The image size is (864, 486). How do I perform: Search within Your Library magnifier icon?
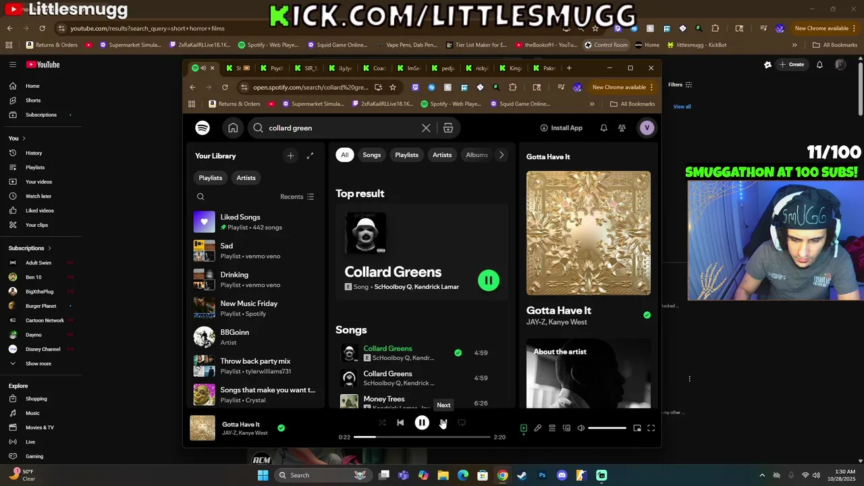pos(200,196)
